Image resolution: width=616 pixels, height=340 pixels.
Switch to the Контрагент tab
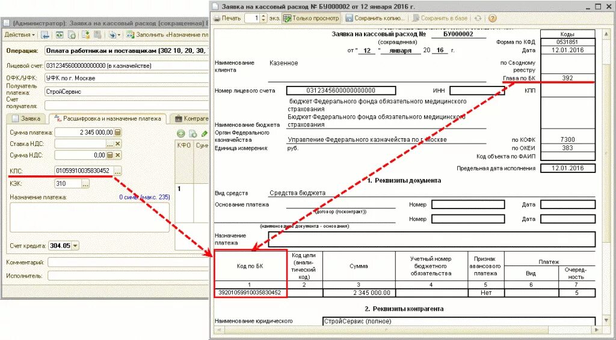click(191, 118)
